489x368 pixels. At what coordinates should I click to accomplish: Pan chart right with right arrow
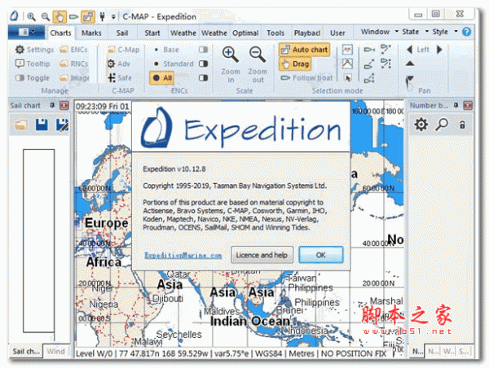point(439,50)
